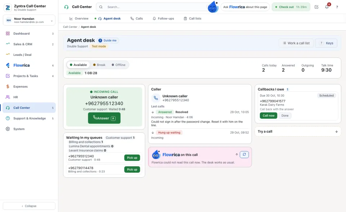The image size is (346, 212).
Task: Click the HR people icon
Action: pos(8,97)
